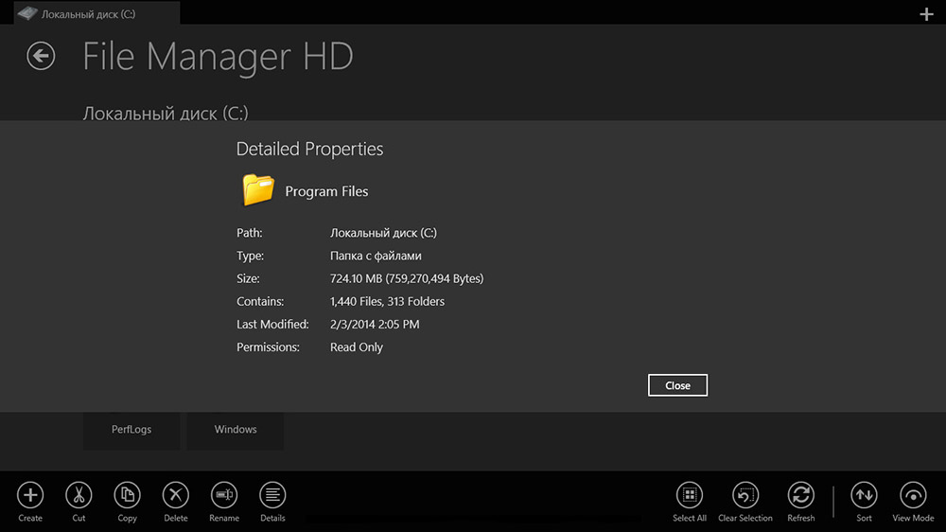Go back with the circled arrow
Image resolution: width=946 pixels, height=532 pixels.
tap(41, 56)
